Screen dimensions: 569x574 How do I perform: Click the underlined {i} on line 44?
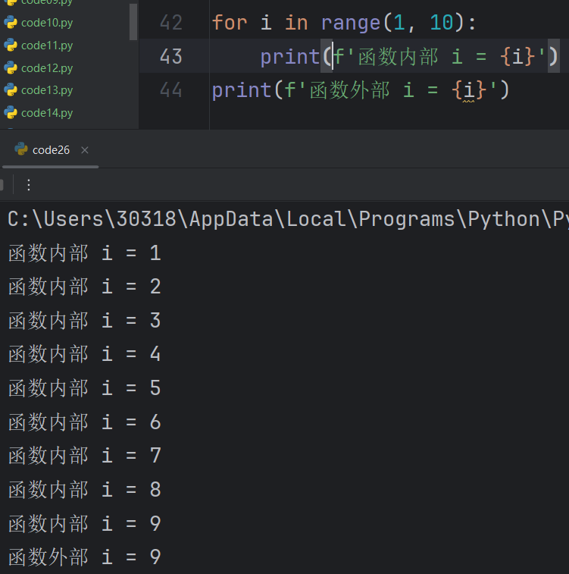(x=469, y=90)
